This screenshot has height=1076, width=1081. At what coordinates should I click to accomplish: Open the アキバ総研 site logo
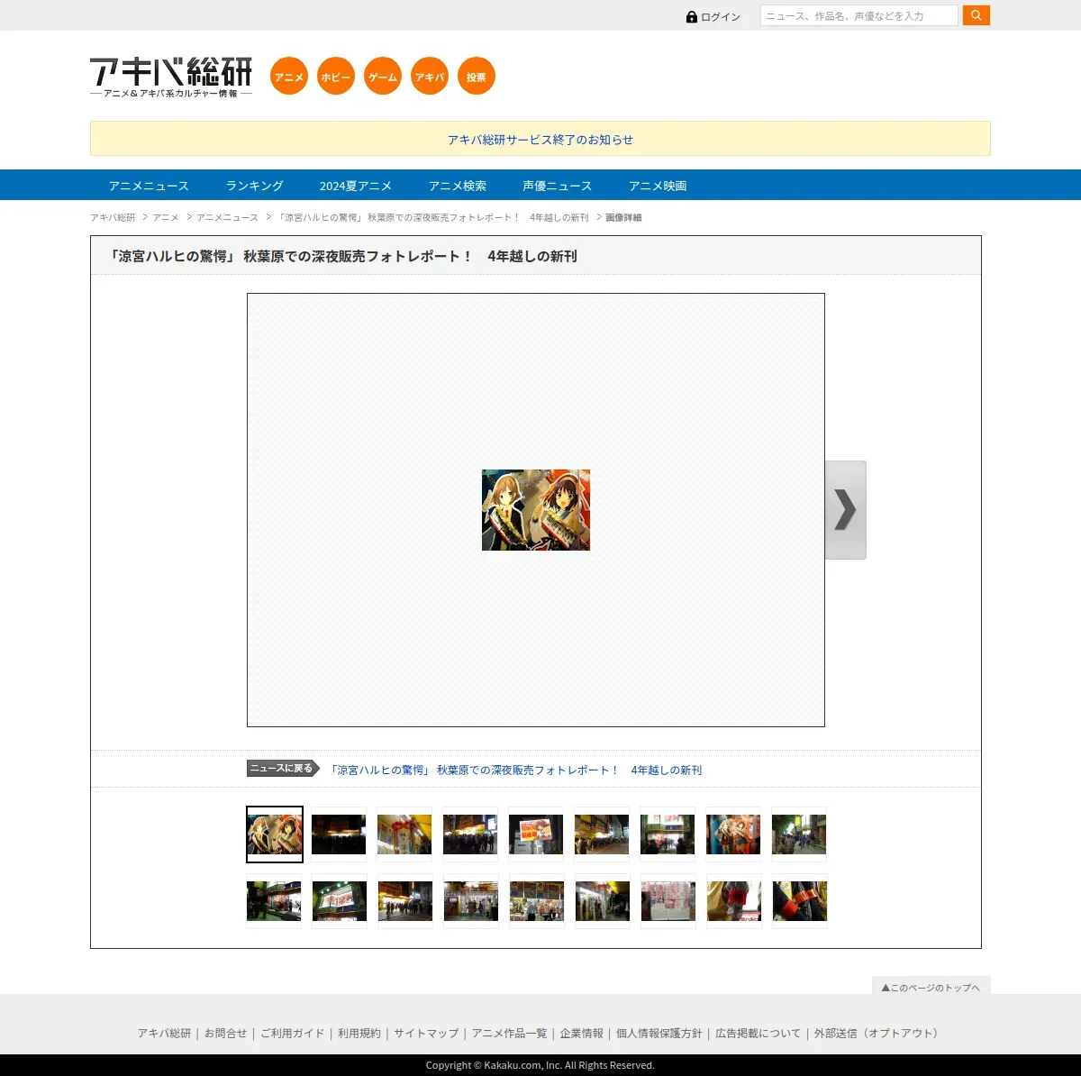tap(171, 77)
